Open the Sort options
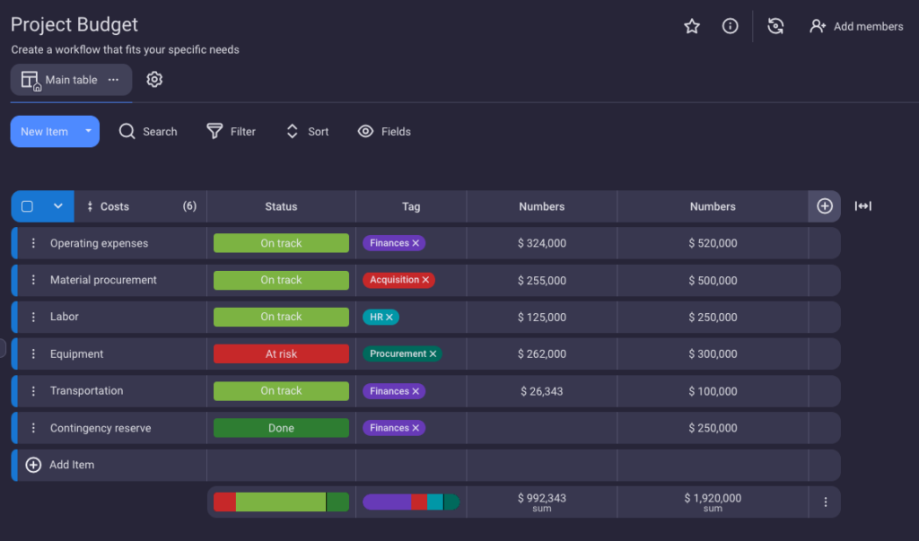The height and width of the screenshot is (541, 919). (307, 131)
